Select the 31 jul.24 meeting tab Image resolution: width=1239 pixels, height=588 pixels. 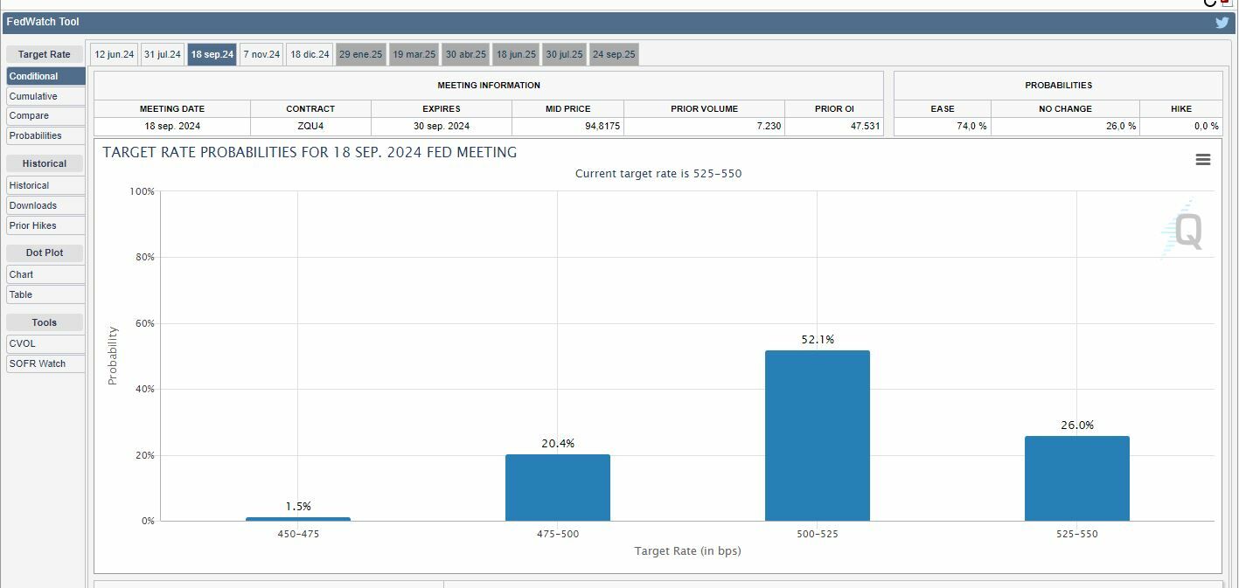[163, 55]
